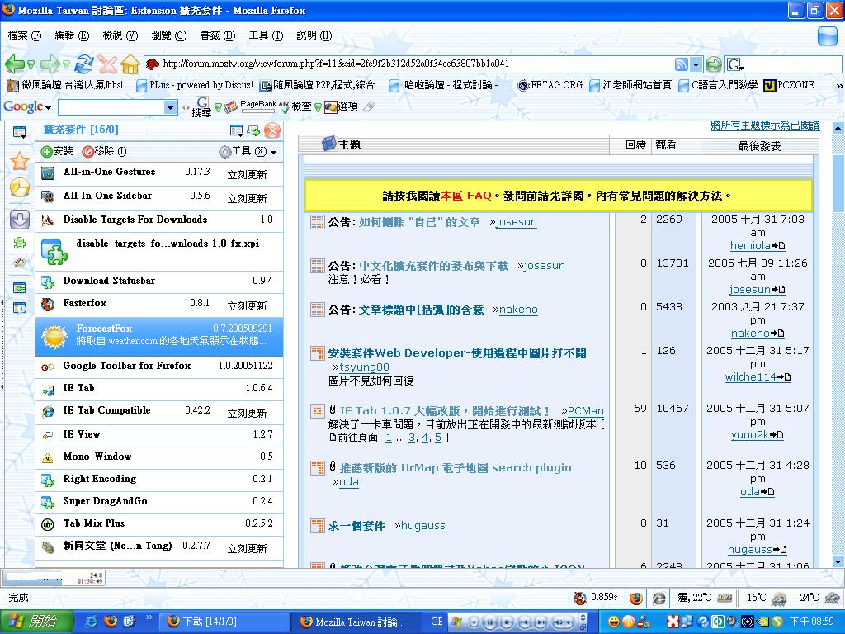Expand the back button history arrow
Image resolution: width=845 pixels, height=634 pixels.
(31, 64)
